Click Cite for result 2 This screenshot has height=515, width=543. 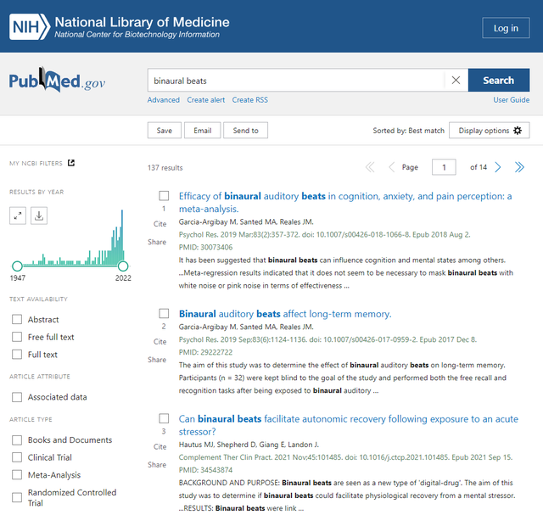tap(160, 342)
